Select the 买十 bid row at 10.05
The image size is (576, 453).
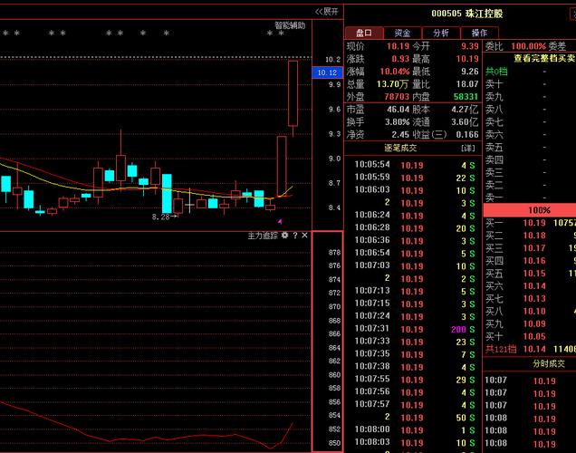pos(529,336)
